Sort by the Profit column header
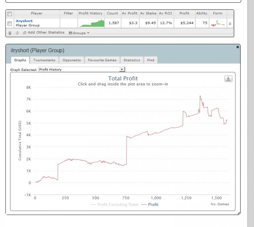 point(184,13)
